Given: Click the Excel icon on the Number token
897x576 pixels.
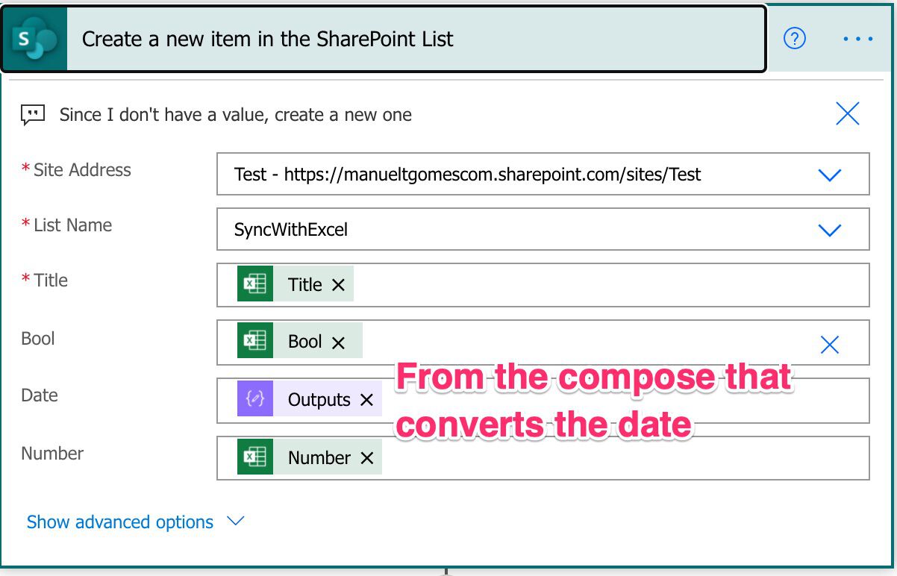Looking at the screenshot, I should click(256, 457).
